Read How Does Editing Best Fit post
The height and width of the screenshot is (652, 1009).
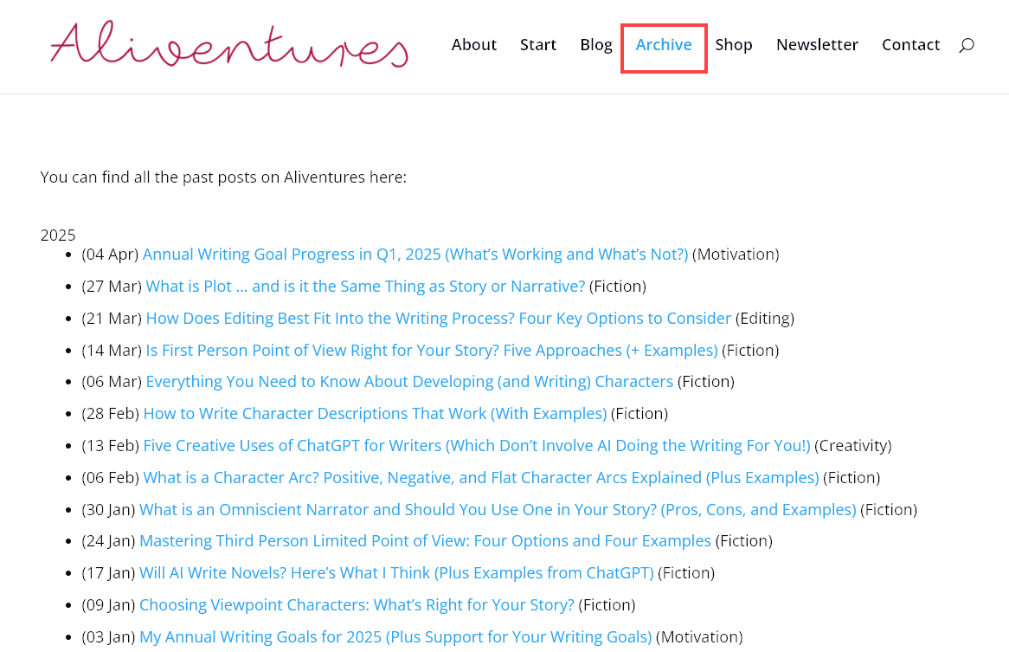(x=438, y=319)
